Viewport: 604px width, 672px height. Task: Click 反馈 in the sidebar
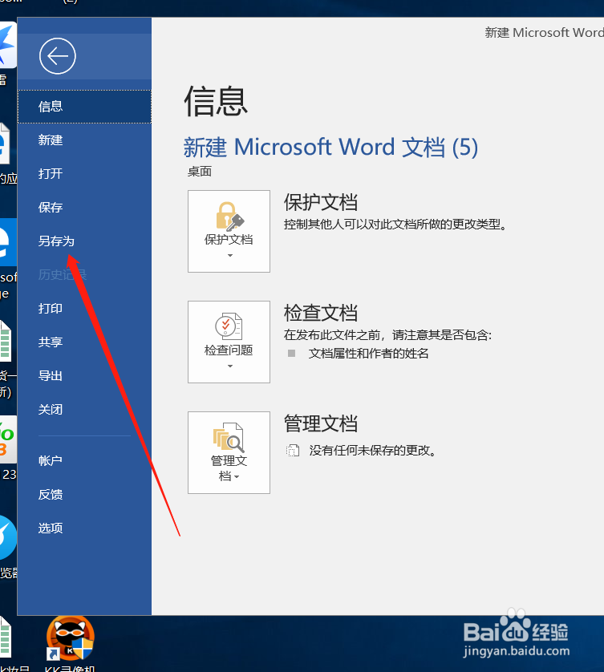tap(84, 495)
